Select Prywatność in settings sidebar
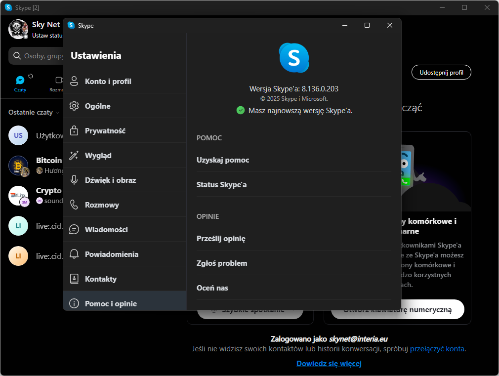This screenshot has width=499, height=376. click(x=125, y=130)
